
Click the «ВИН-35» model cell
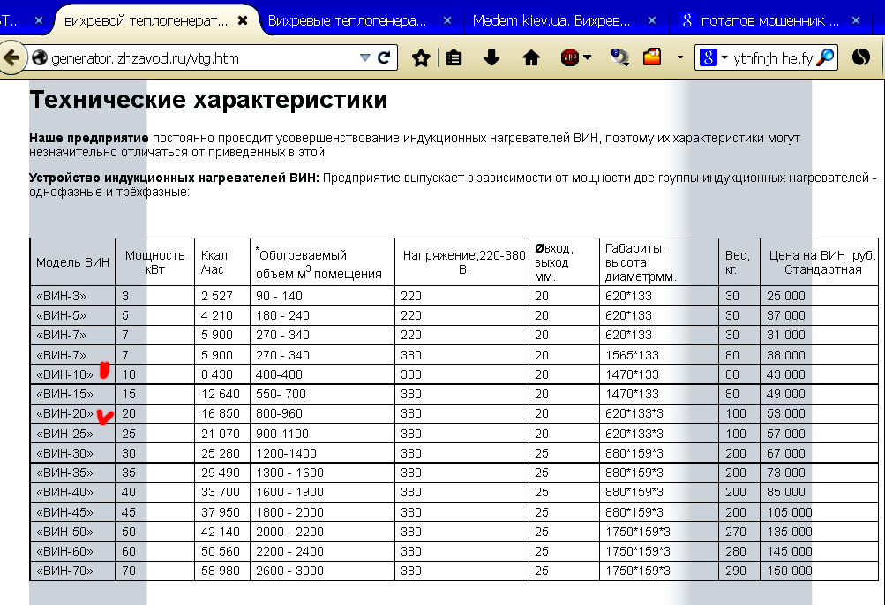pyautogui.click(x=72, y=473)
